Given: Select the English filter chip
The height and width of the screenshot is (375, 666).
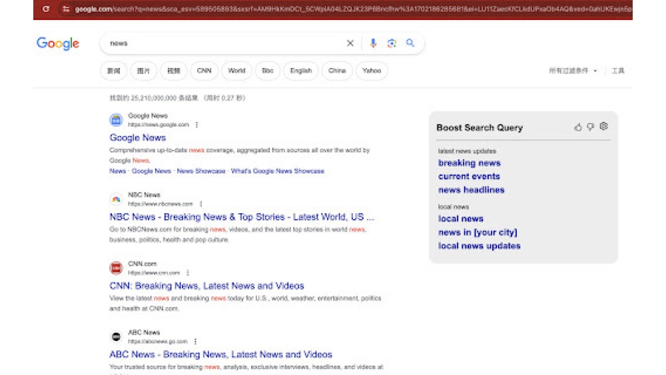Looking at the screenshot, I should pyautogui.click(x=301, y=71).
